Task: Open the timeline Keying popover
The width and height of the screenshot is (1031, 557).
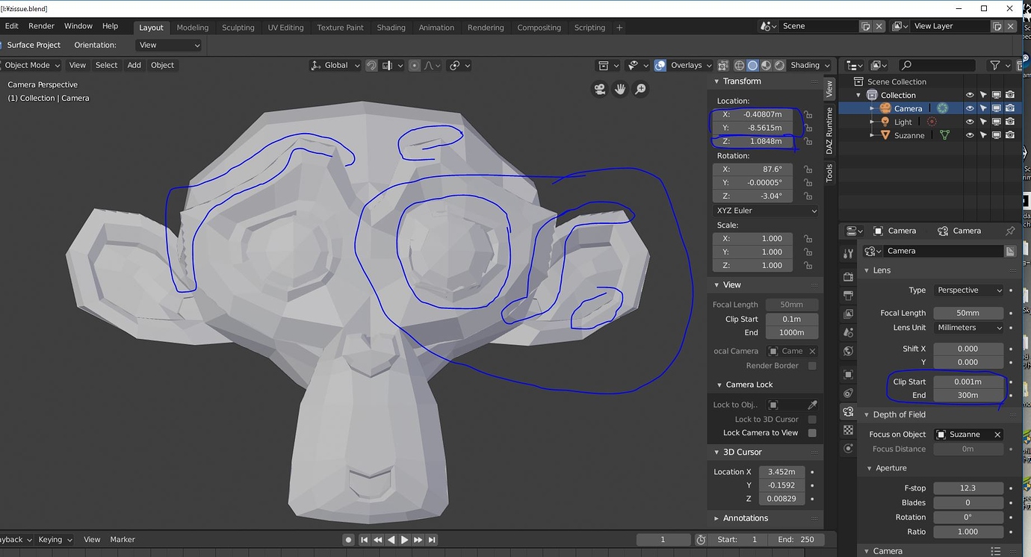Action: (x=55, y=540)
